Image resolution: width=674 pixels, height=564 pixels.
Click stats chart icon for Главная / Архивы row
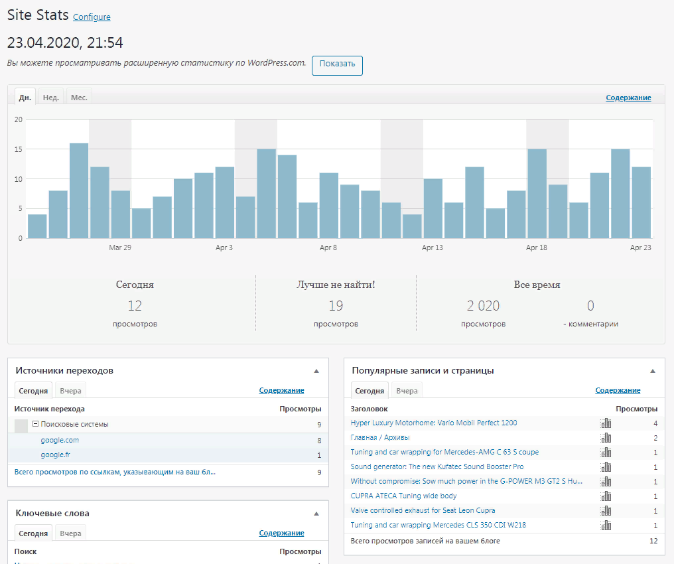click(606, 438)
